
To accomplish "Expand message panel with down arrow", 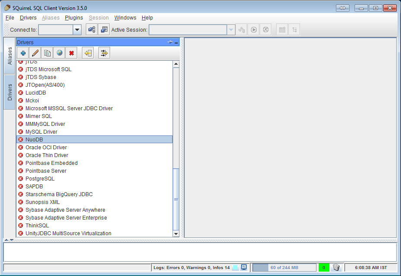I will pyautogui.click(x=12, y=240).
